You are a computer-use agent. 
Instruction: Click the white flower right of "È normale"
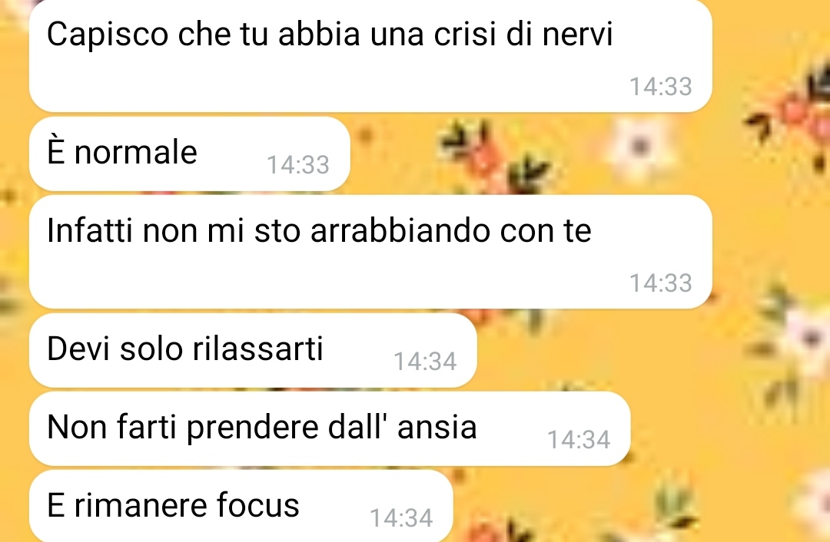642,147
